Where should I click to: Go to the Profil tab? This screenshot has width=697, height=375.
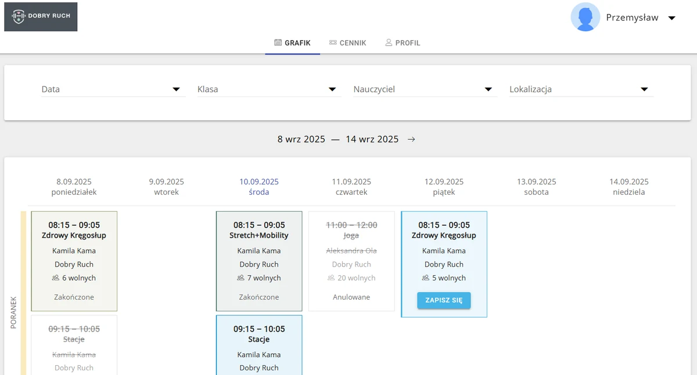click(403, 43)
